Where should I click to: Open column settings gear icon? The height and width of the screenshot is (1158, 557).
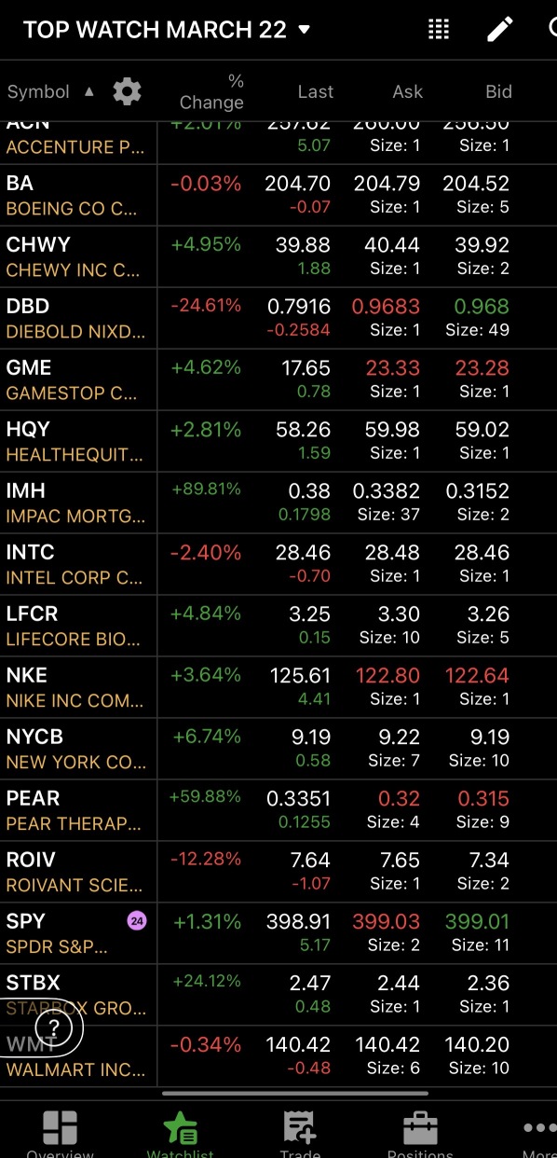pyautogui.click(x=128, y=91)
